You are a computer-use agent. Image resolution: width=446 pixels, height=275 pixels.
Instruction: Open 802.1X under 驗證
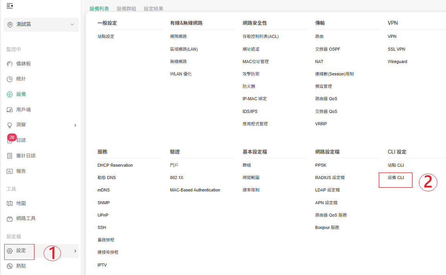[177, 178]
